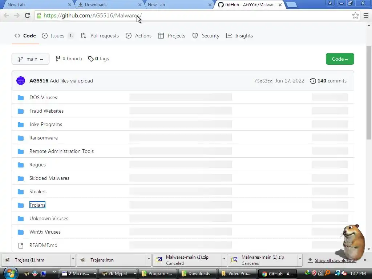Switch to Downloads folder taskbar window
The image size is (372, 279).
coord(197,274)
